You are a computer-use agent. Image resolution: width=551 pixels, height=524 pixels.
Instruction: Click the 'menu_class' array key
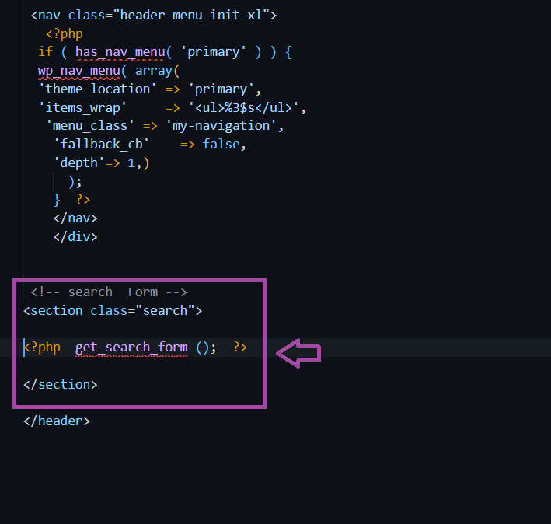point(90,126)
